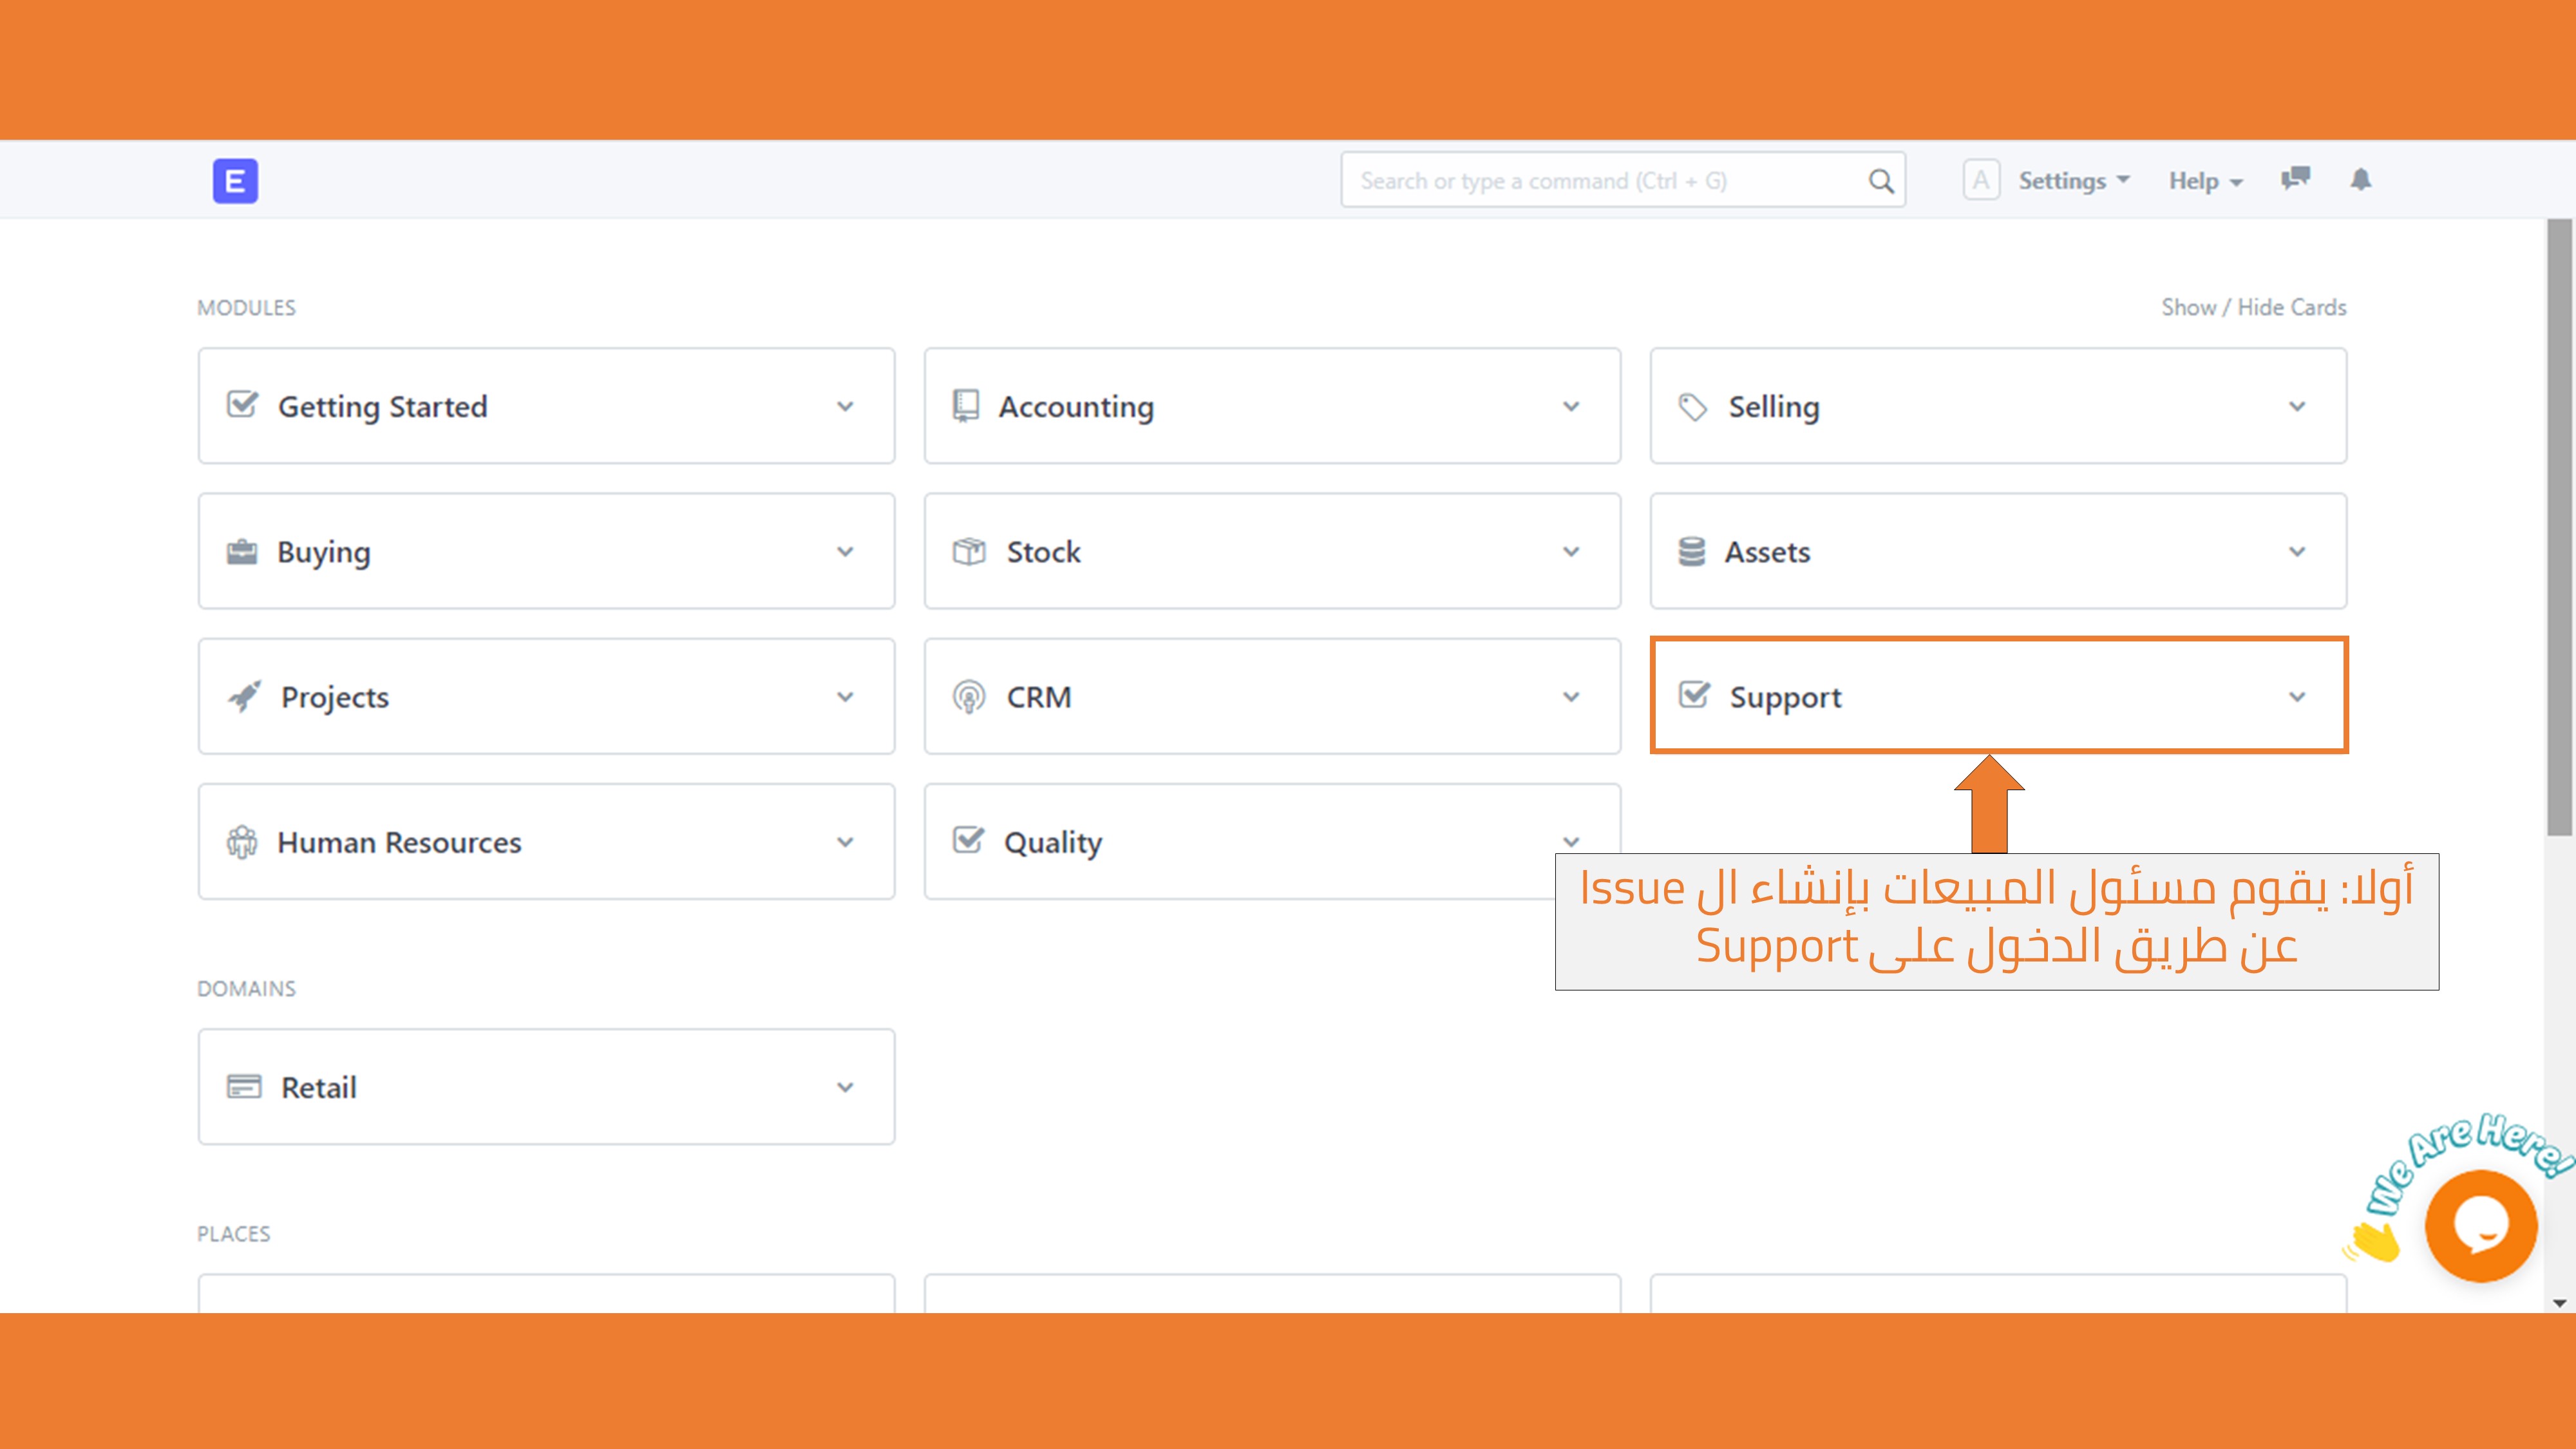The width and height of the screenshot is (2576, 1449).
Task: Open the notifications bell icon
Action: (2361, 179)
